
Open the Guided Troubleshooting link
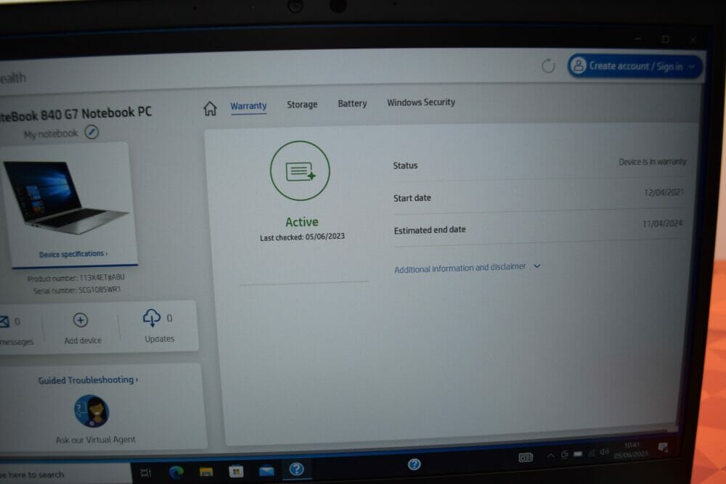coord(88,380)
